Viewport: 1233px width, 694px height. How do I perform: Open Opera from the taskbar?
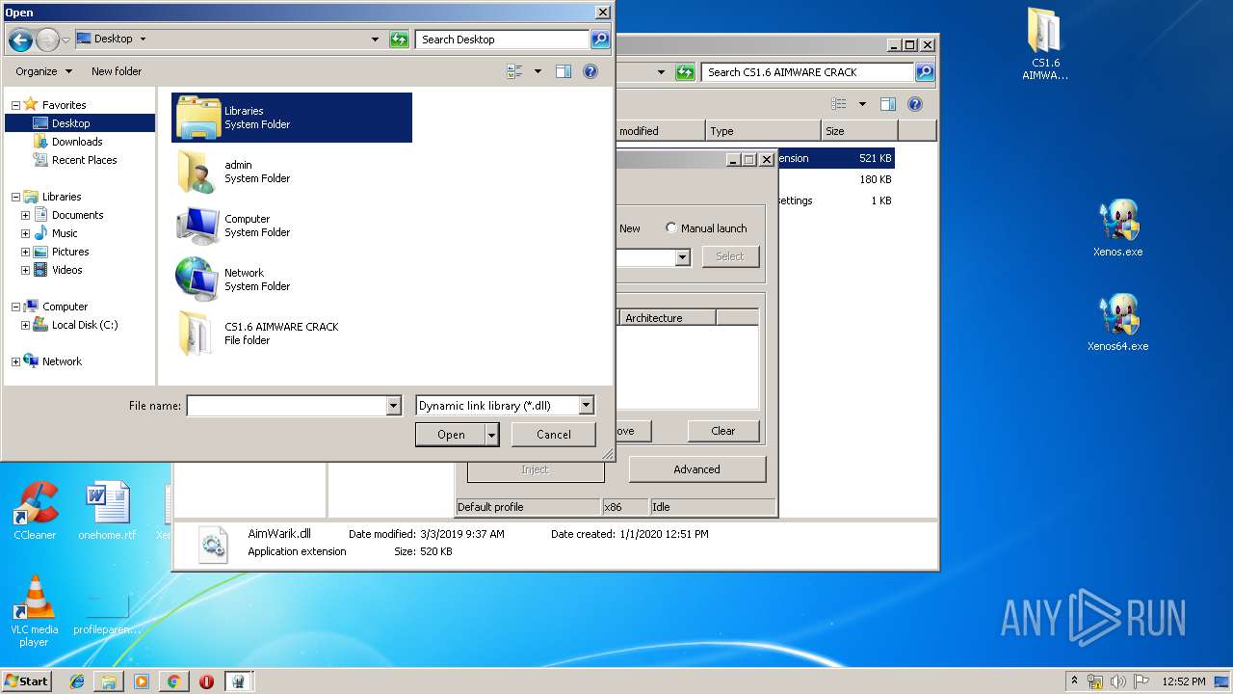click(206, 681)
